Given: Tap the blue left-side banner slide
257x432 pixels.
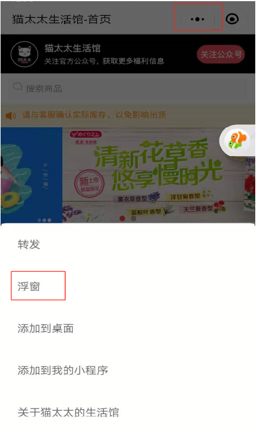Looking at the screenshot, I should coord(32,175).
